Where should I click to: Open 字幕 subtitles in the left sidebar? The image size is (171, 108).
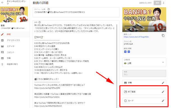point(15,58)
